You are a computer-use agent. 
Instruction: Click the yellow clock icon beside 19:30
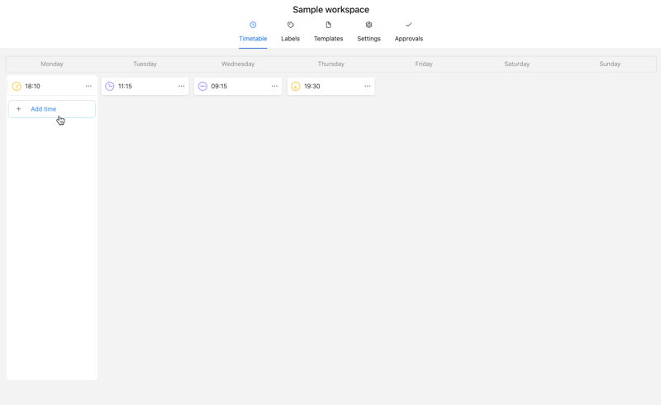296,86
